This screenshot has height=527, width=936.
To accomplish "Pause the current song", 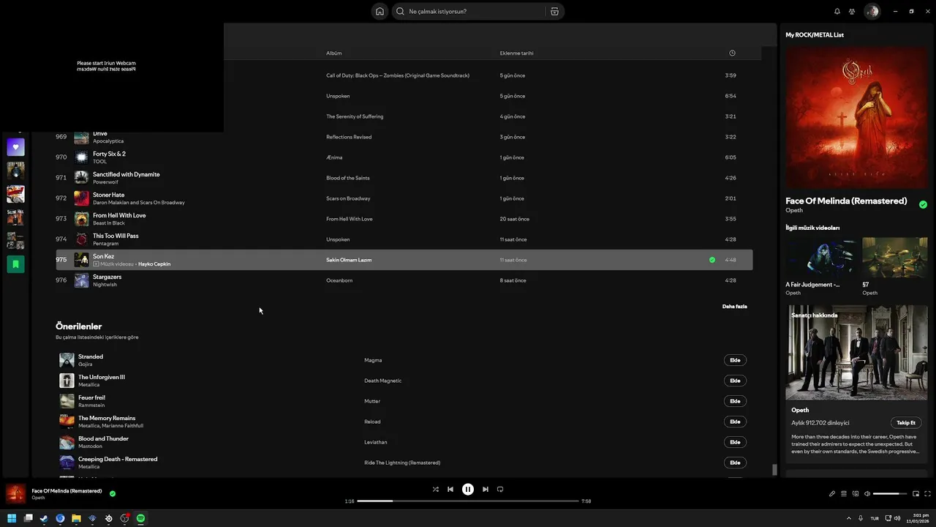I will click(468, 490).
